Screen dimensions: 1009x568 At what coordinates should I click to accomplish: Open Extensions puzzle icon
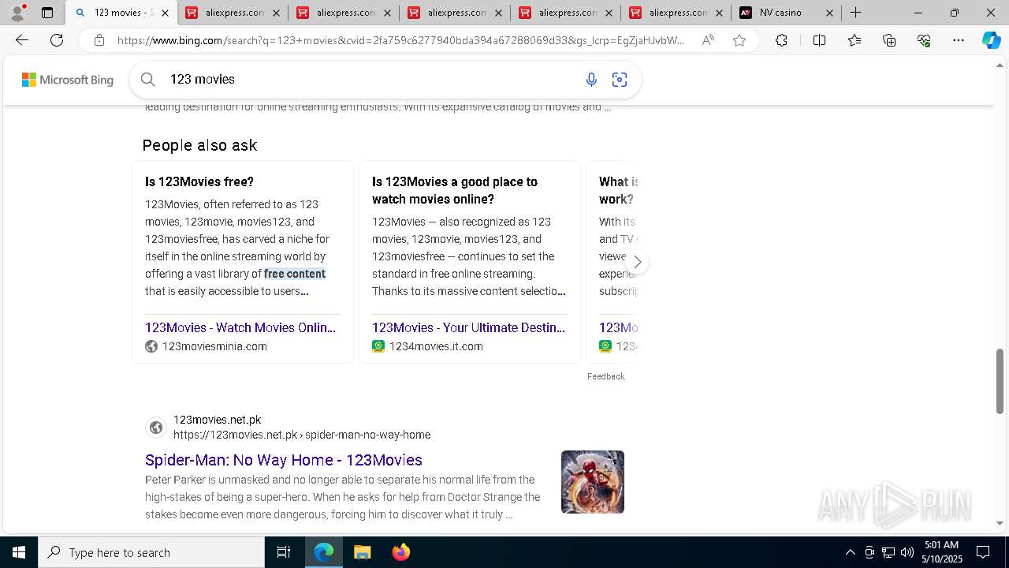coord(781,40)
